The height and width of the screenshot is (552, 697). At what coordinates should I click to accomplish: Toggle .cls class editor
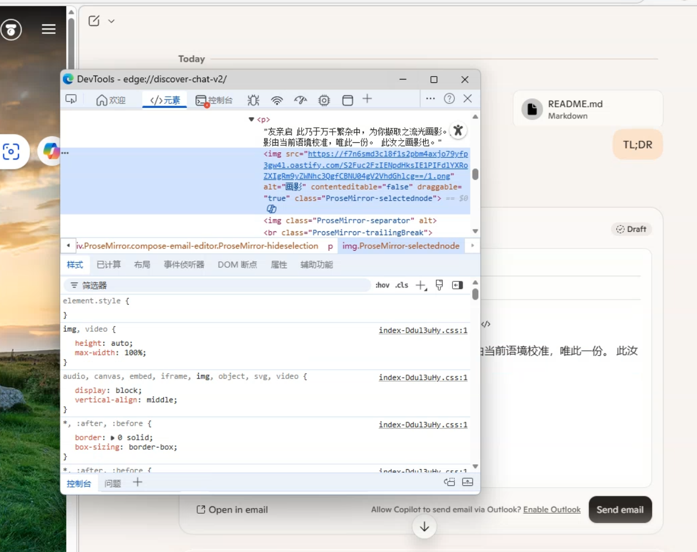[x=402, y=285]
